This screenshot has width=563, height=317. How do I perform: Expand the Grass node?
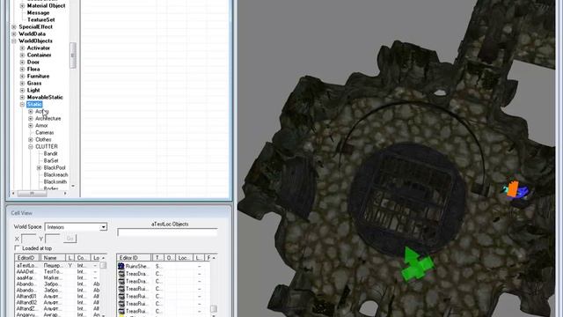pos(22,84)
